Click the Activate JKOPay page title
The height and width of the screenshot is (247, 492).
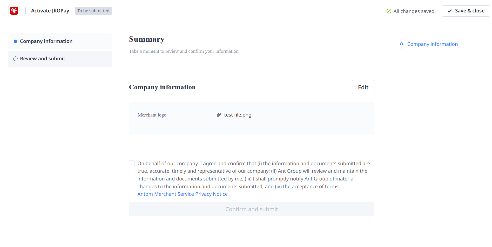50,11
